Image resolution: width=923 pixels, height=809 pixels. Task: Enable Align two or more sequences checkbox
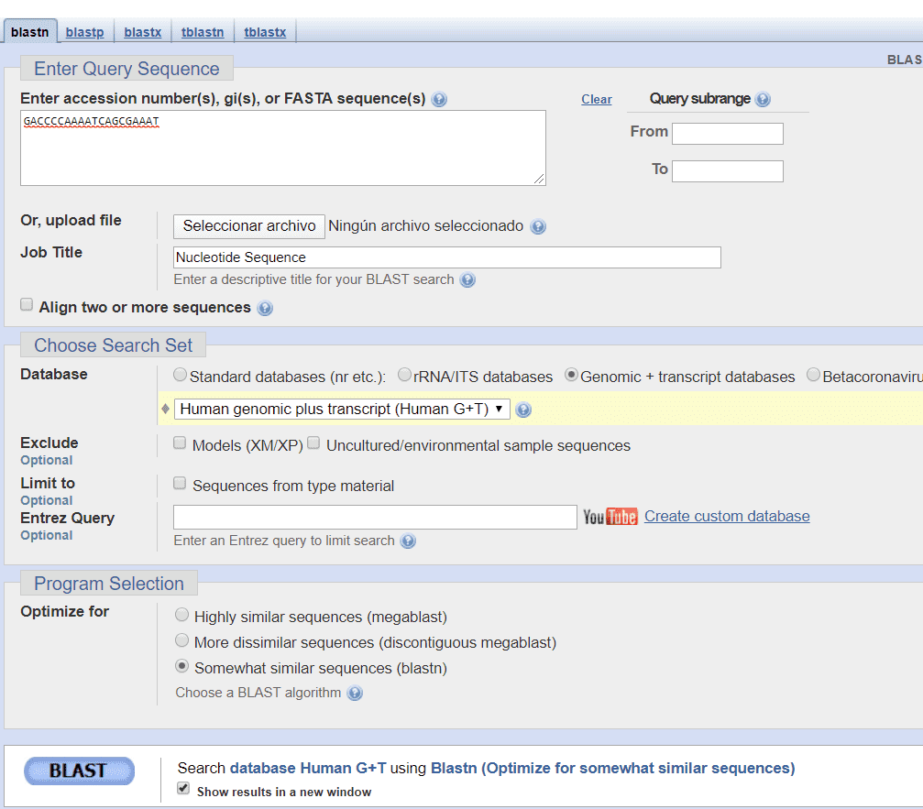click(27, 305)
